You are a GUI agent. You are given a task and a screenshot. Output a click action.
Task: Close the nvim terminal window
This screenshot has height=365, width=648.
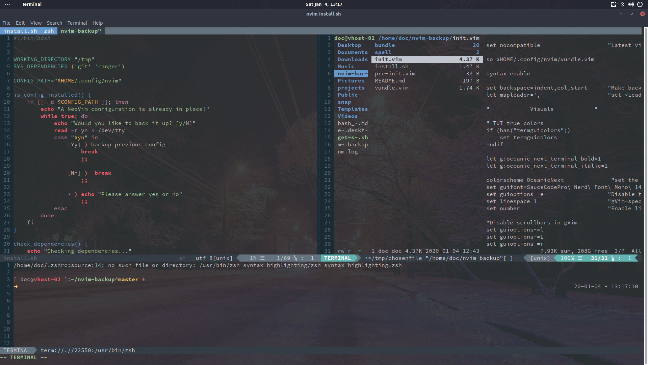tap(643, 14)
